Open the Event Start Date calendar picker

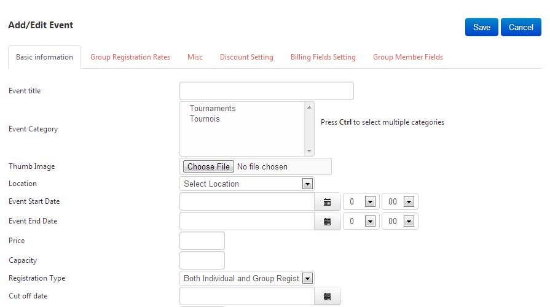pos(327,202)
